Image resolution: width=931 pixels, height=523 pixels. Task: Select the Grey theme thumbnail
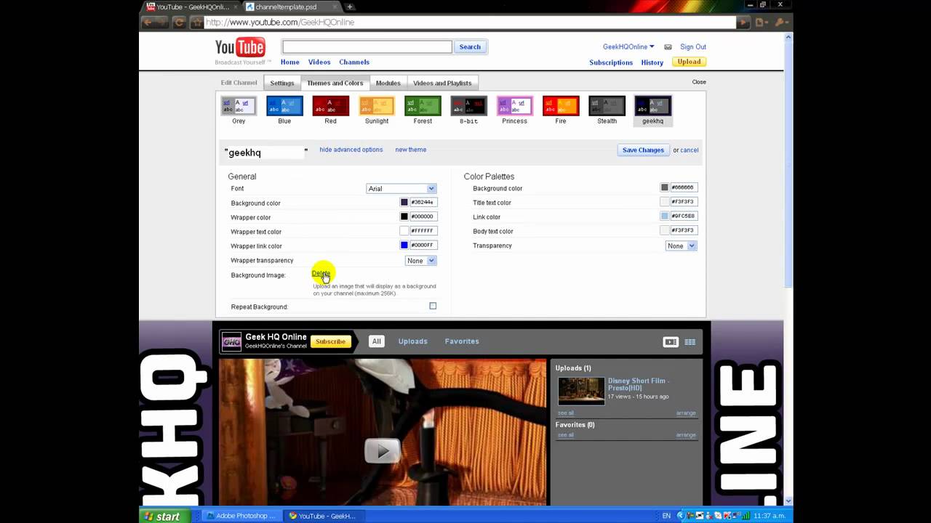(239, 106)
